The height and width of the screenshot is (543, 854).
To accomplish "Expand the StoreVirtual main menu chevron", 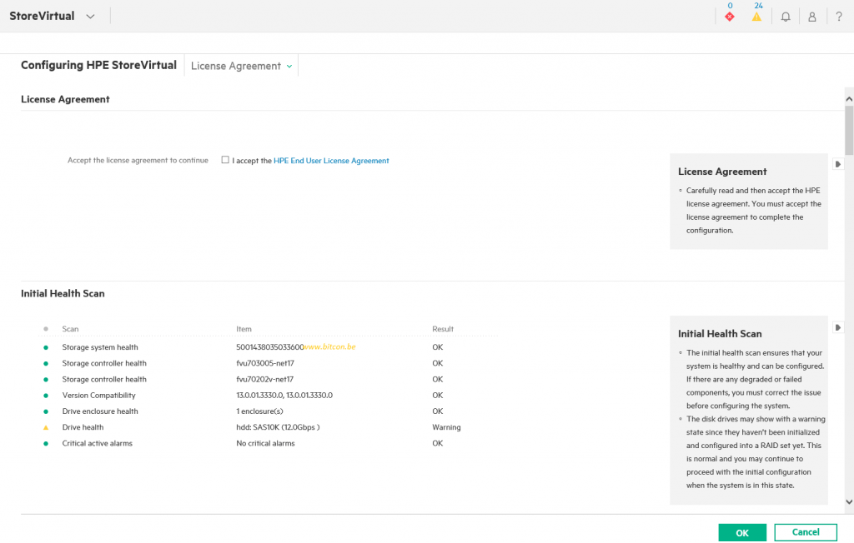I will (90, 17).
